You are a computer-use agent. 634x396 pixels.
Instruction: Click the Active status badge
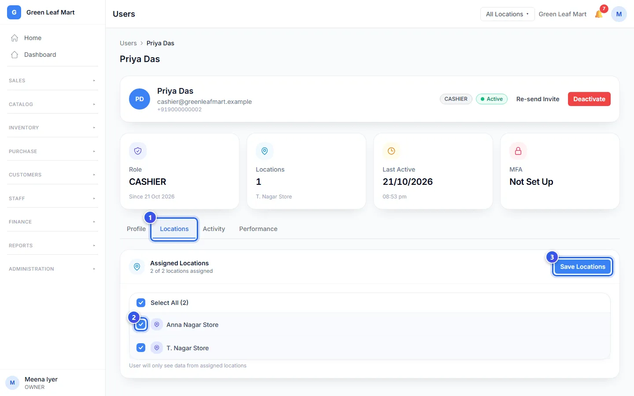(x=492, y=99)
